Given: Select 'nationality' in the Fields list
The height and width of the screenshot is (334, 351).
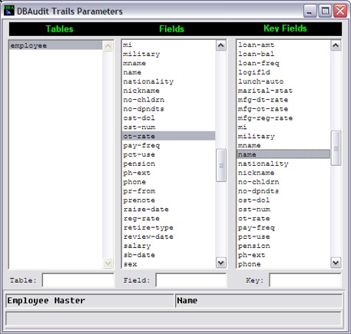Looking at the screenshot, I should pos(169,81).
